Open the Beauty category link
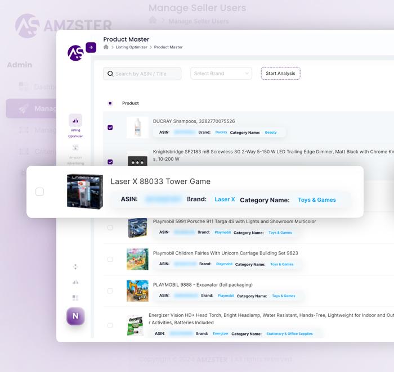Screen dimensions: 394x372 tap(271, 133)
